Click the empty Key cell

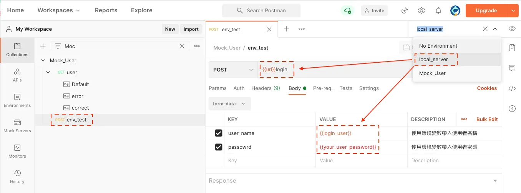[269, 161]
